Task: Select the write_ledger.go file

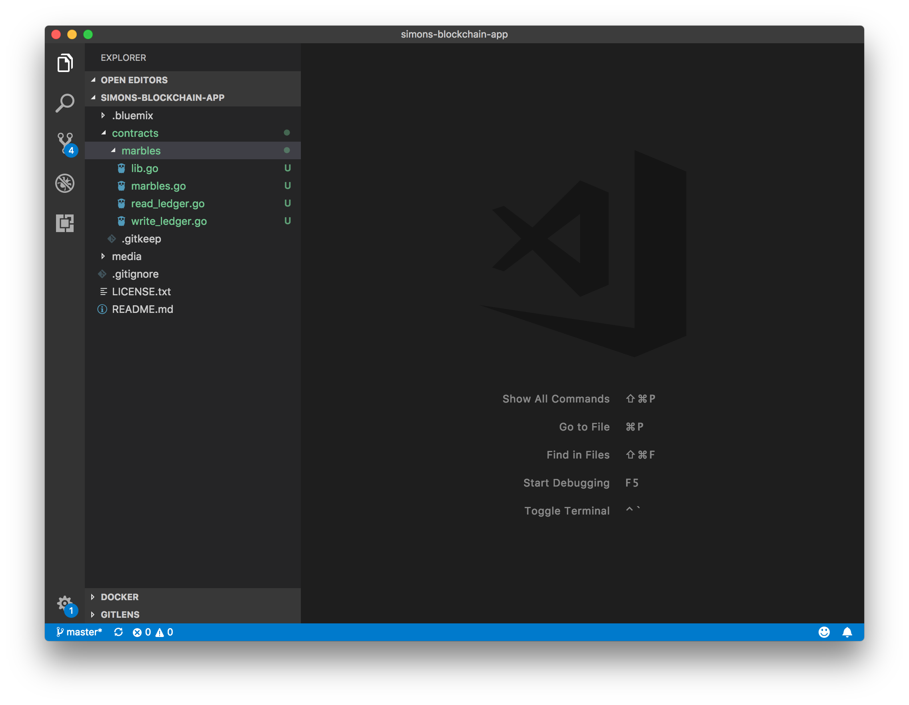Action: (168, 221)
